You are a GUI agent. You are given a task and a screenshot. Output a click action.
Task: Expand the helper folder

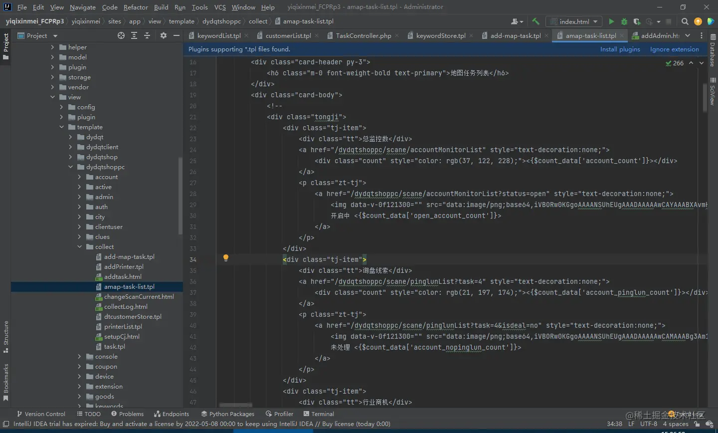(x=53, y=47)
